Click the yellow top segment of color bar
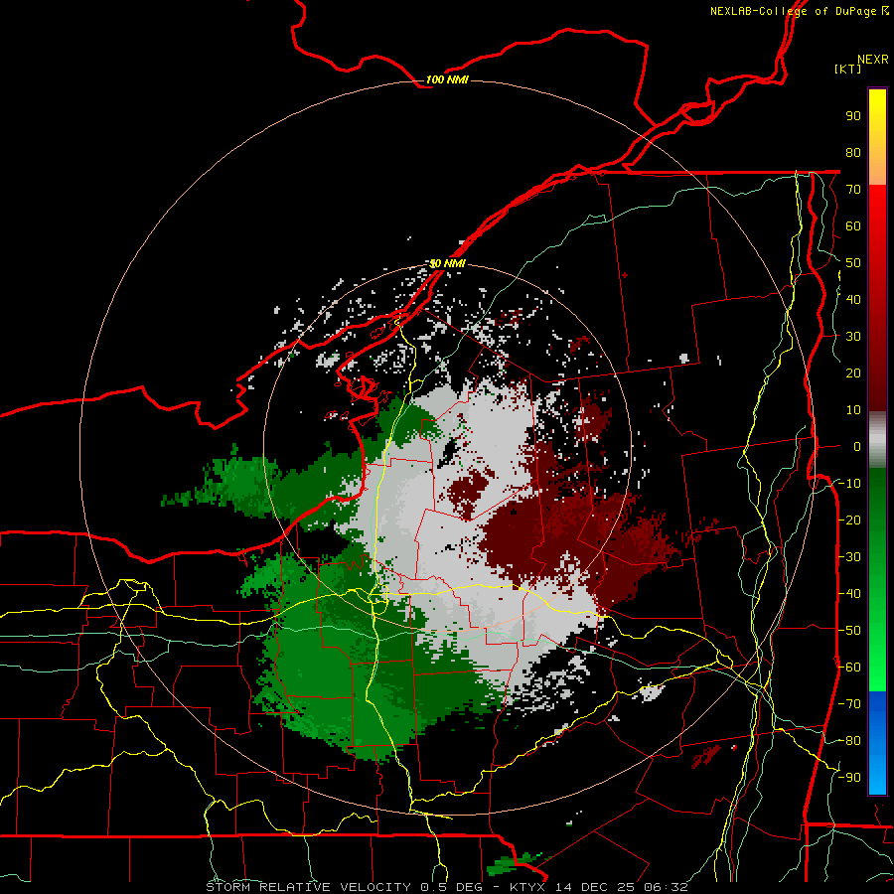894x894 pixels. [x=877, y=114]
